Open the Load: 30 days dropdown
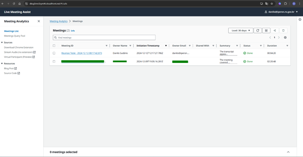The height and width of the screenshot is (157, 303). (240, 31)
